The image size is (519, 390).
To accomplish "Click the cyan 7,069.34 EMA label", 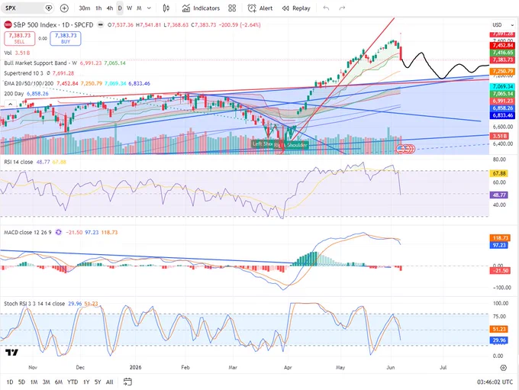I will click(x=503, y=86).
